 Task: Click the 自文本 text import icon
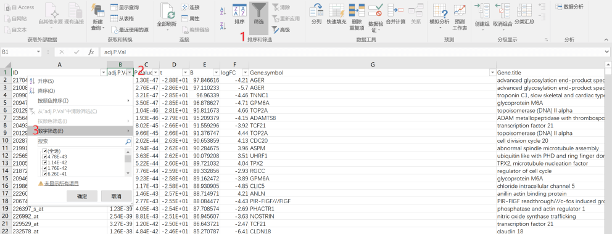7,30
